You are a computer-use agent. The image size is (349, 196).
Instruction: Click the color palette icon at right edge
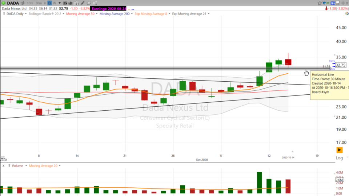click(x=347, y=13)
